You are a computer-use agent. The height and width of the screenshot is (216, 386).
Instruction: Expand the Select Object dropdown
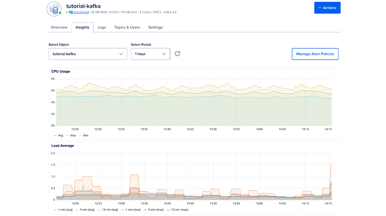click(x=88, y=54)
